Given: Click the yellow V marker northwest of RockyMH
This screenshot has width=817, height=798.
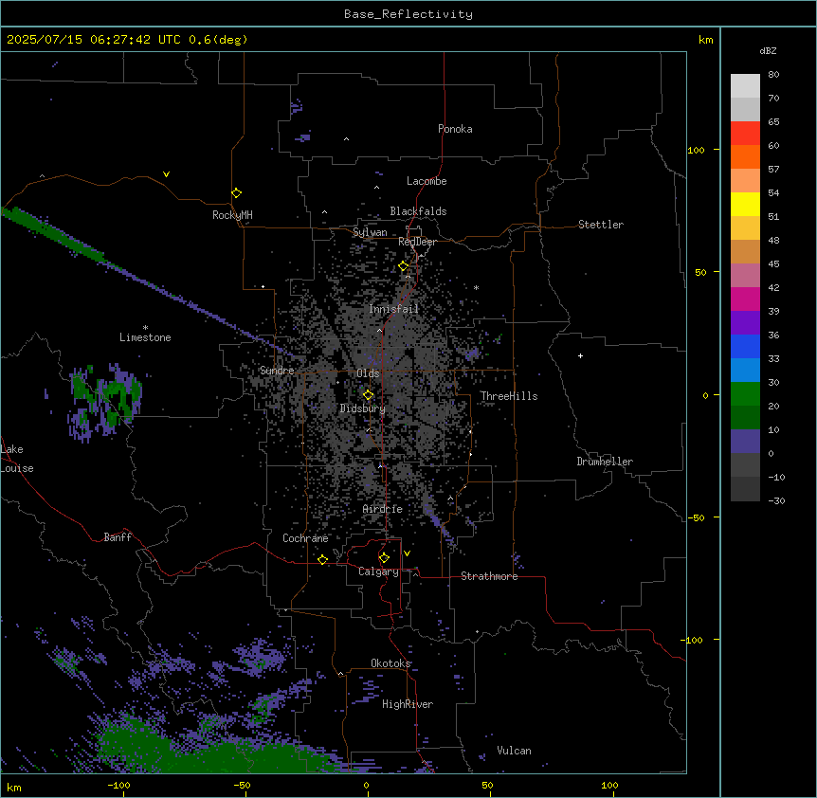Looking at the screenshot, I should (166, 174).
